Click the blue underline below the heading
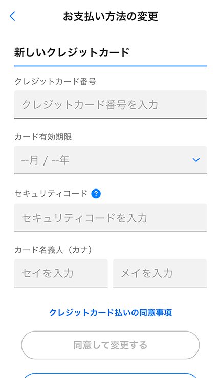The width and height of the screenshot is (220, 378). click(111, 66)
